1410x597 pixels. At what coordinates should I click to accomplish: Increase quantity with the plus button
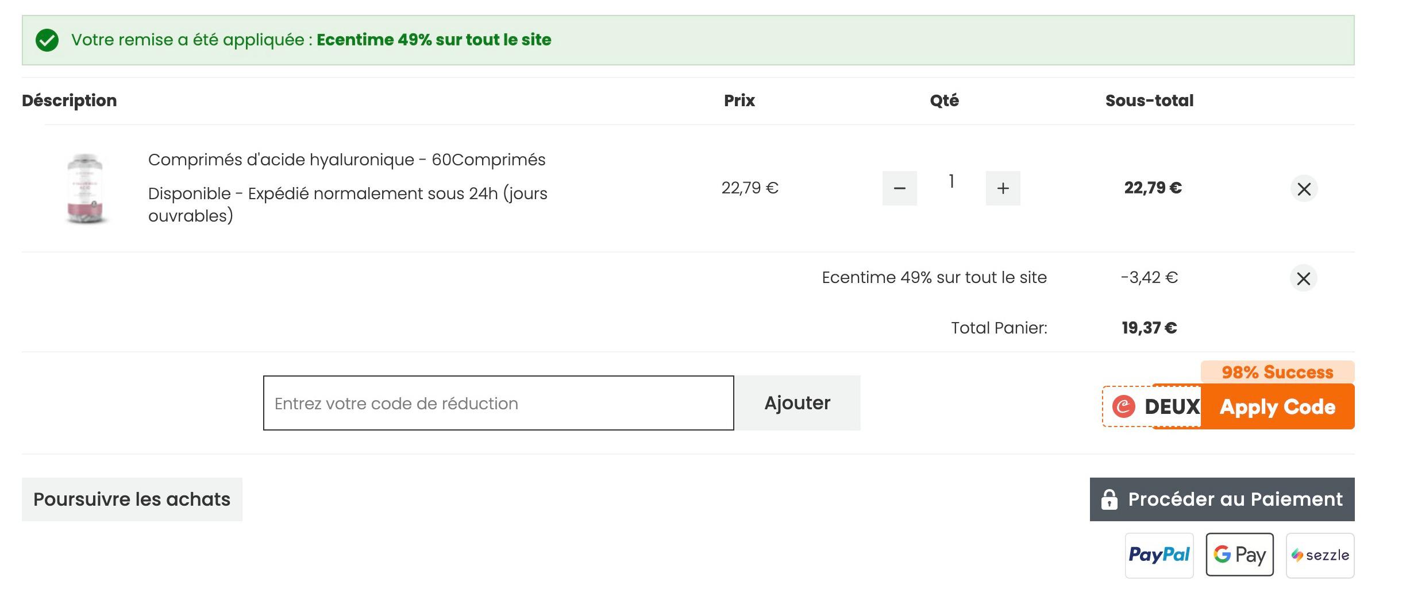tap(1003, 188)
